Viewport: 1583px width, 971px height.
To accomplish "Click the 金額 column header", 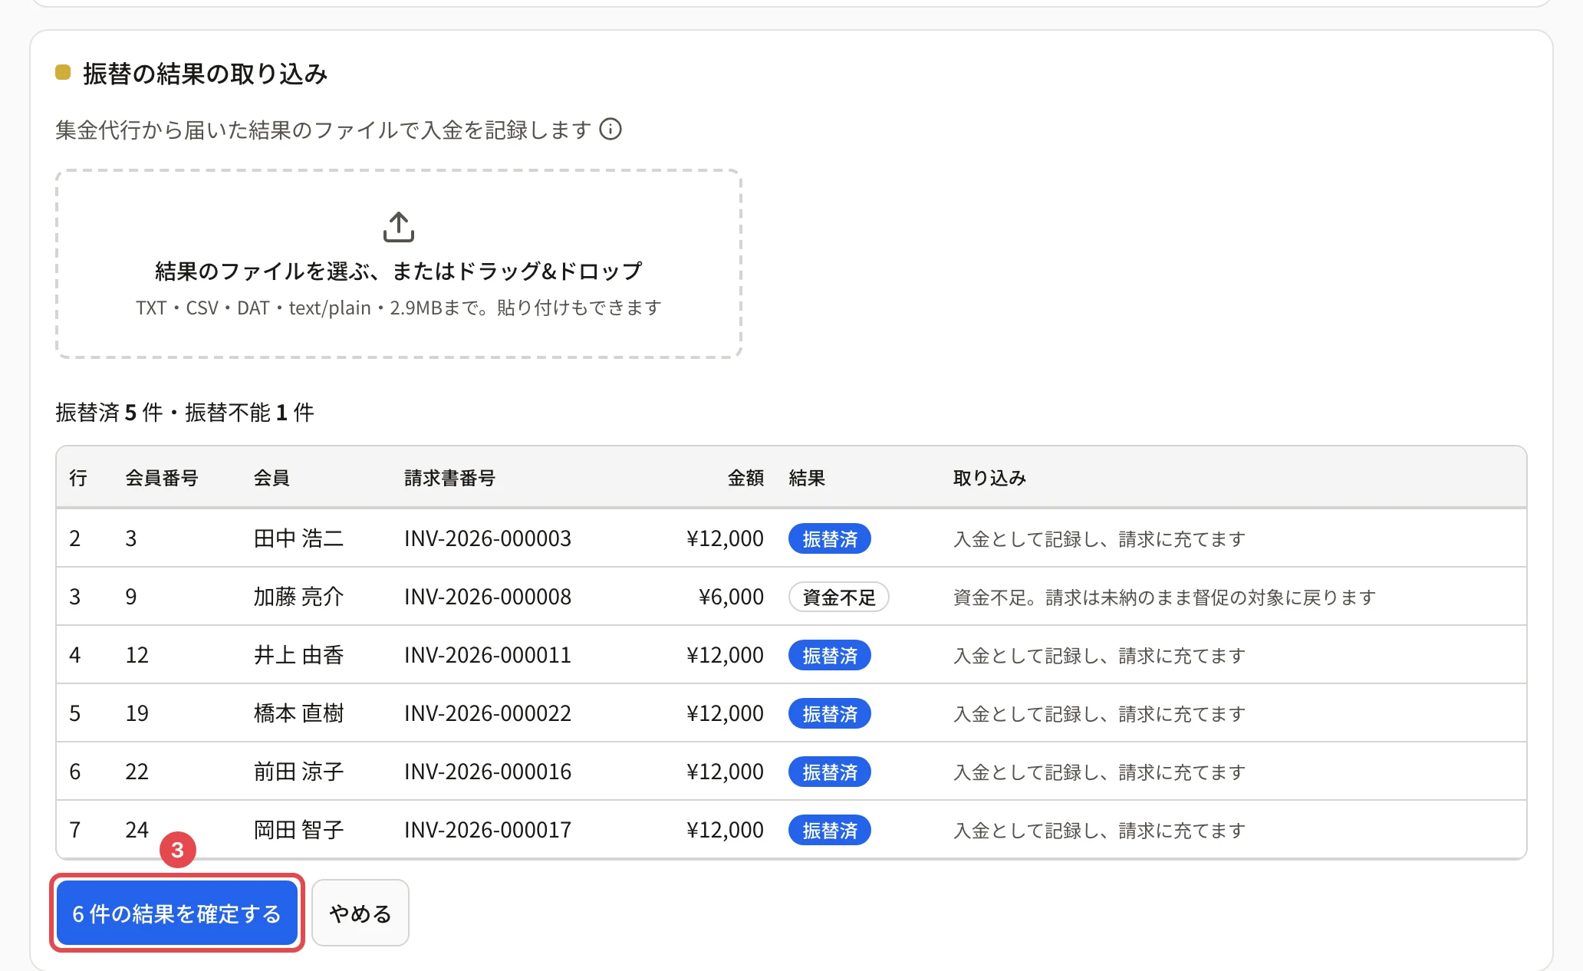I will pos(745,478).
